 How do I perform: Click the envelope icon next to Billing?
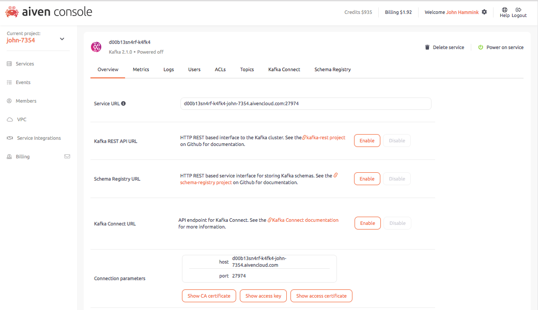(x=67, y=156)
